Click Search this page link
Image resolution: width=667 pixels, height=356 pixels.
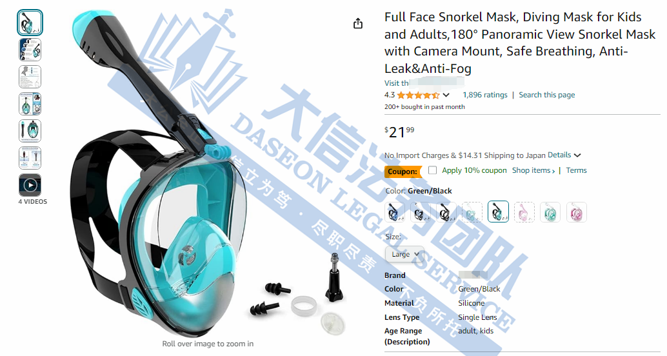(x=546, y=95)
